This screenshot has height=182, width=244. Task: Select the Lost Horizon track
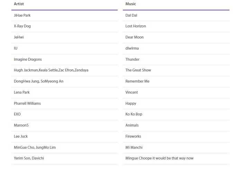(x=135, y=26)
